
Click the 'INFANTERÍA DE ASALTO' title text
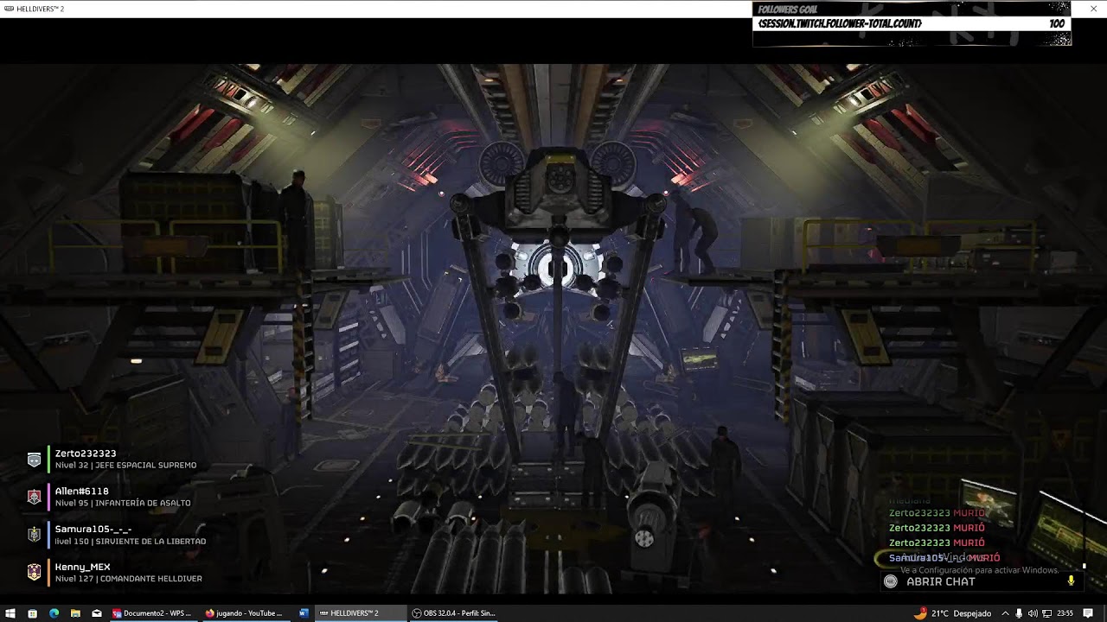point(143,504)
